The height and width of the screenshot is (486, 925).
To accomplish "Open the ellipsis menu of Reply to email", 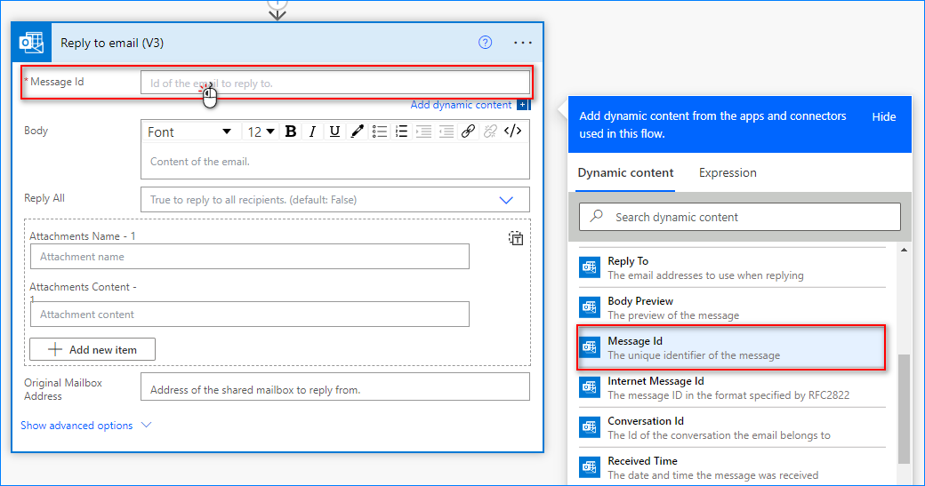I will click(x=523, y=43).
